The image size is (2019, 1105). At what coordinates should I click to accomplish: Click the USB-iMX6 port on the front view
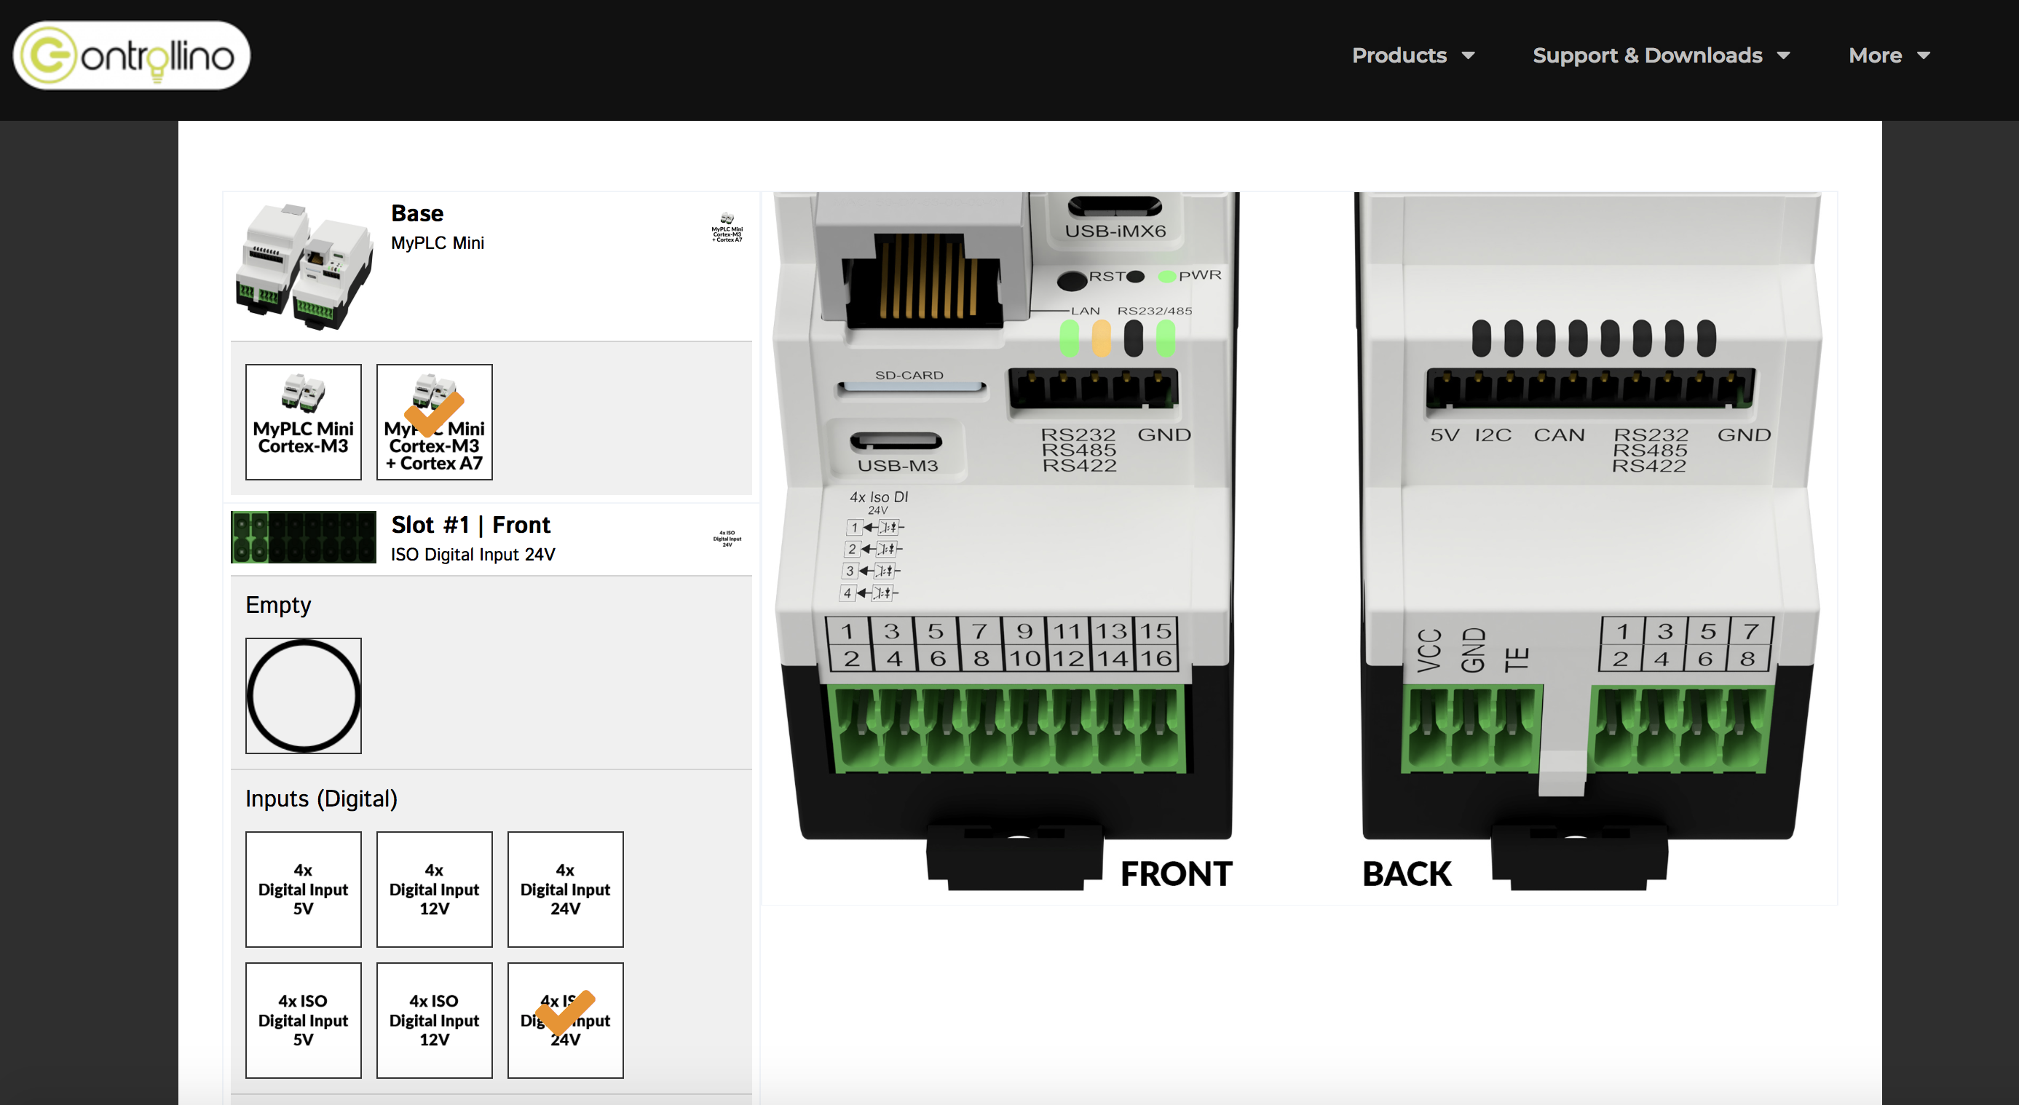tap(1115, 207)
